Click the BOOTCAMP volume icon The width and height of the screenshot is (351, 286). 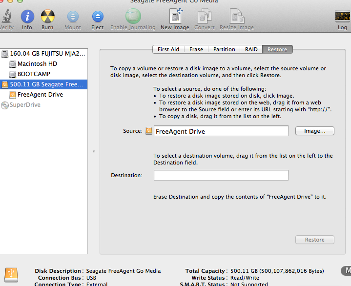coord(13,74)
